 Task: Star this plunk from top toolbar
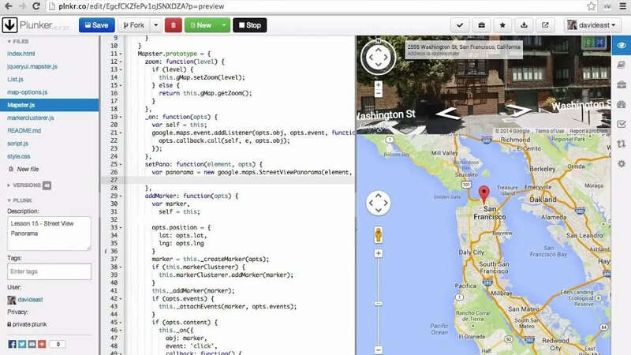(x=502, y=25)
